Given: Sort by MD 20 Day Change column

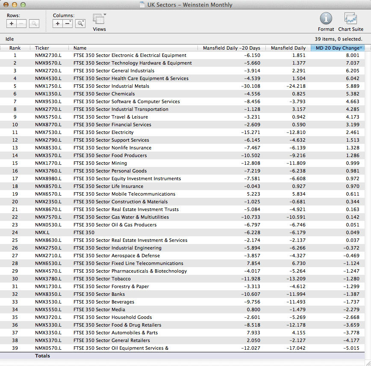Looking at the screenshot, I should (337, 48).
